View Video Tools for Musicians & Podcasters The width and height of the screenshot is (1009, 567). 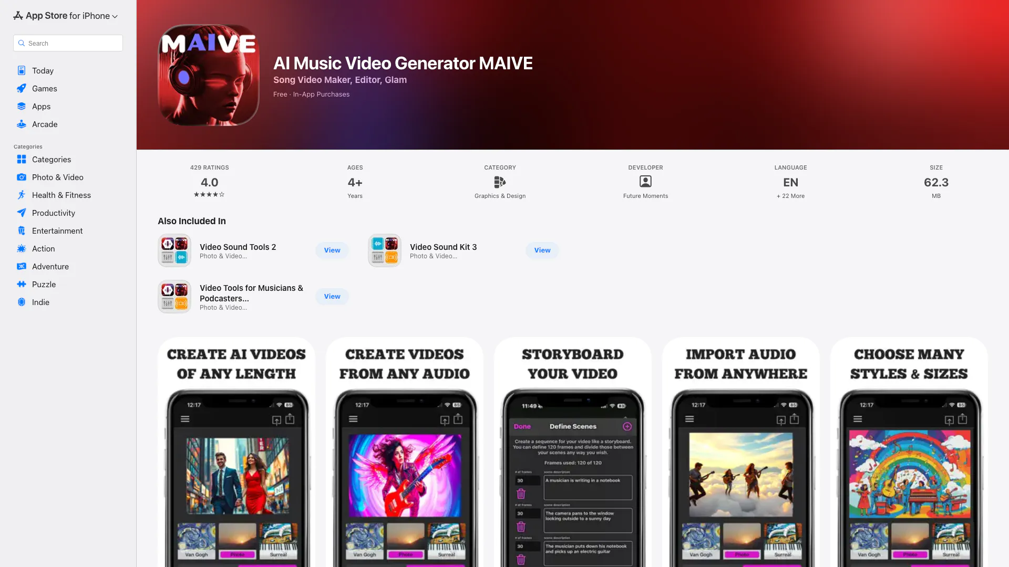coord(332,296)
